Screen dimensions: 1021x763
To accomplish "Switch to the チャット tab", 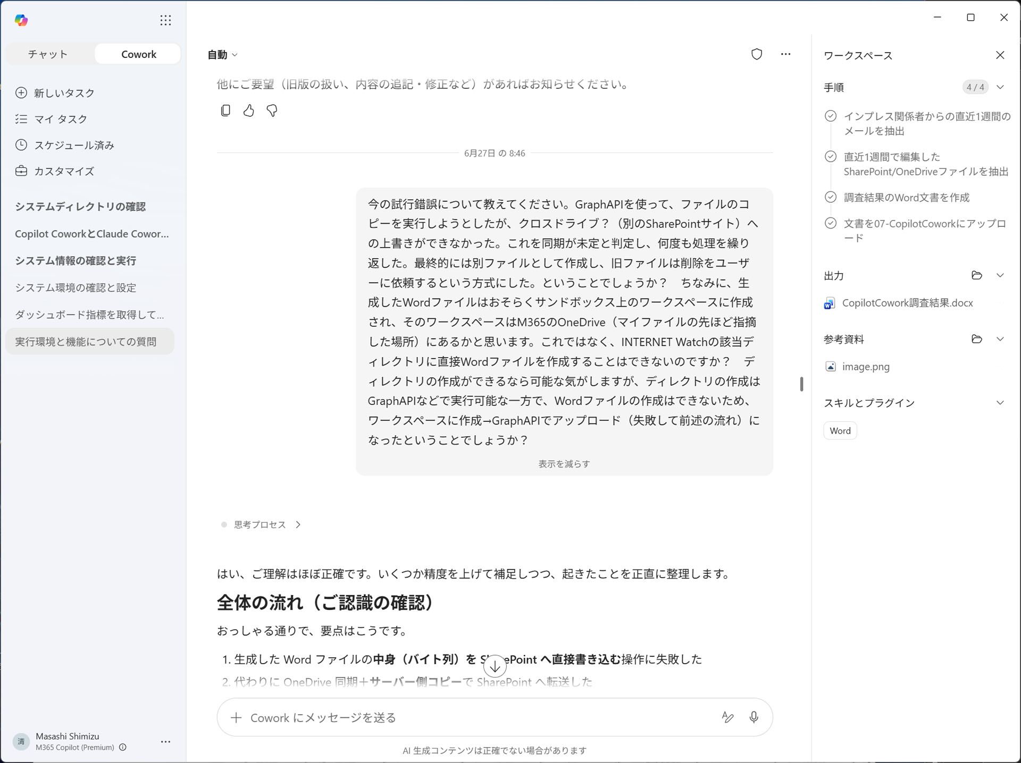I will coord(48,54).
